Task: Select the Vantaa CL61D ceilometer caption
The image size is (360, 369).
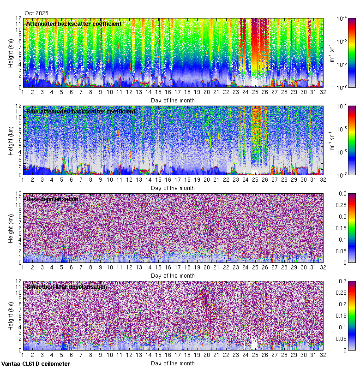Action: 36,364
